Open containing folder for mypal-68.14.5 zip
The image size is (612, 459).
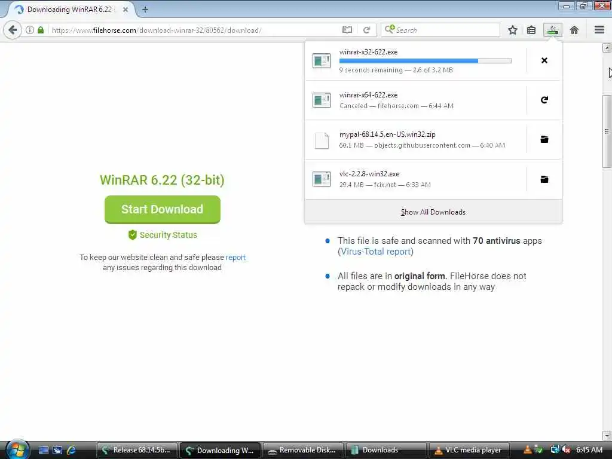tap(544, 139)
